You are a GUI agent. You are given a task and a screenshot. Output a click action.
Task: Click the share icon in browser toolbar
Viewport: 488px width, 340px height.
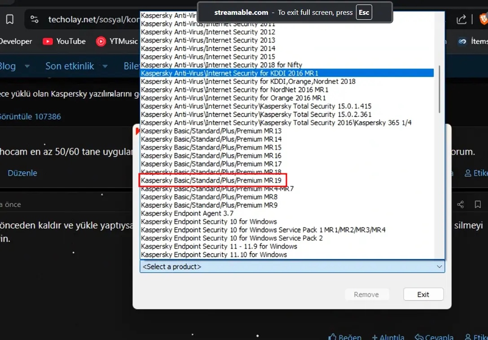(461, 19)
